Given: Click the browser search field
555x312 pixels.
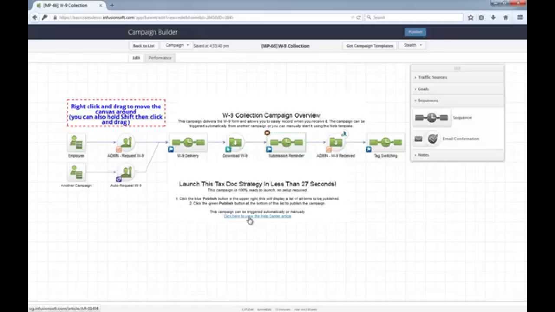Looking at the screenshot, I should coord(415,17).
